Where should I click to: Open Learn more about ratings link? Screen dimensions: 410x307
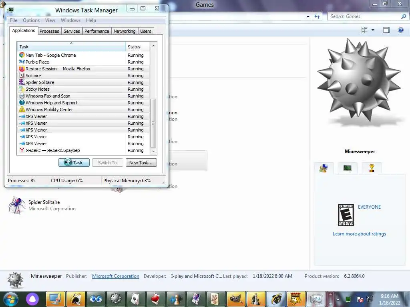click(x=359, y=234)
